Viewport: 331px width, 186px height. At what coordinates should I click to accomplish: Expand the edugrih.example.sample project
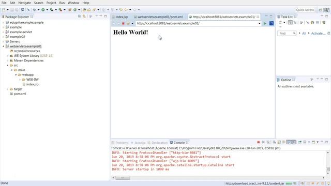pyautogui.click(x=4, y=23)
